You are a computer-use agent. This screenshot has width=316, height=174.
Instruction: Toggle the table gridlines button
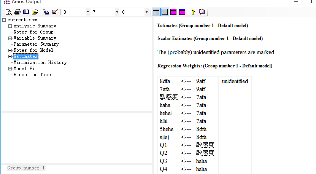coord(156,12)
